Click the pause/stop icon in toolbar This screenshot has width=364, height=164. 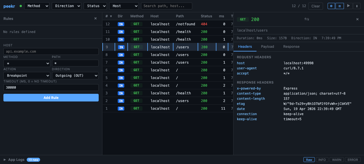coord(357,6)
